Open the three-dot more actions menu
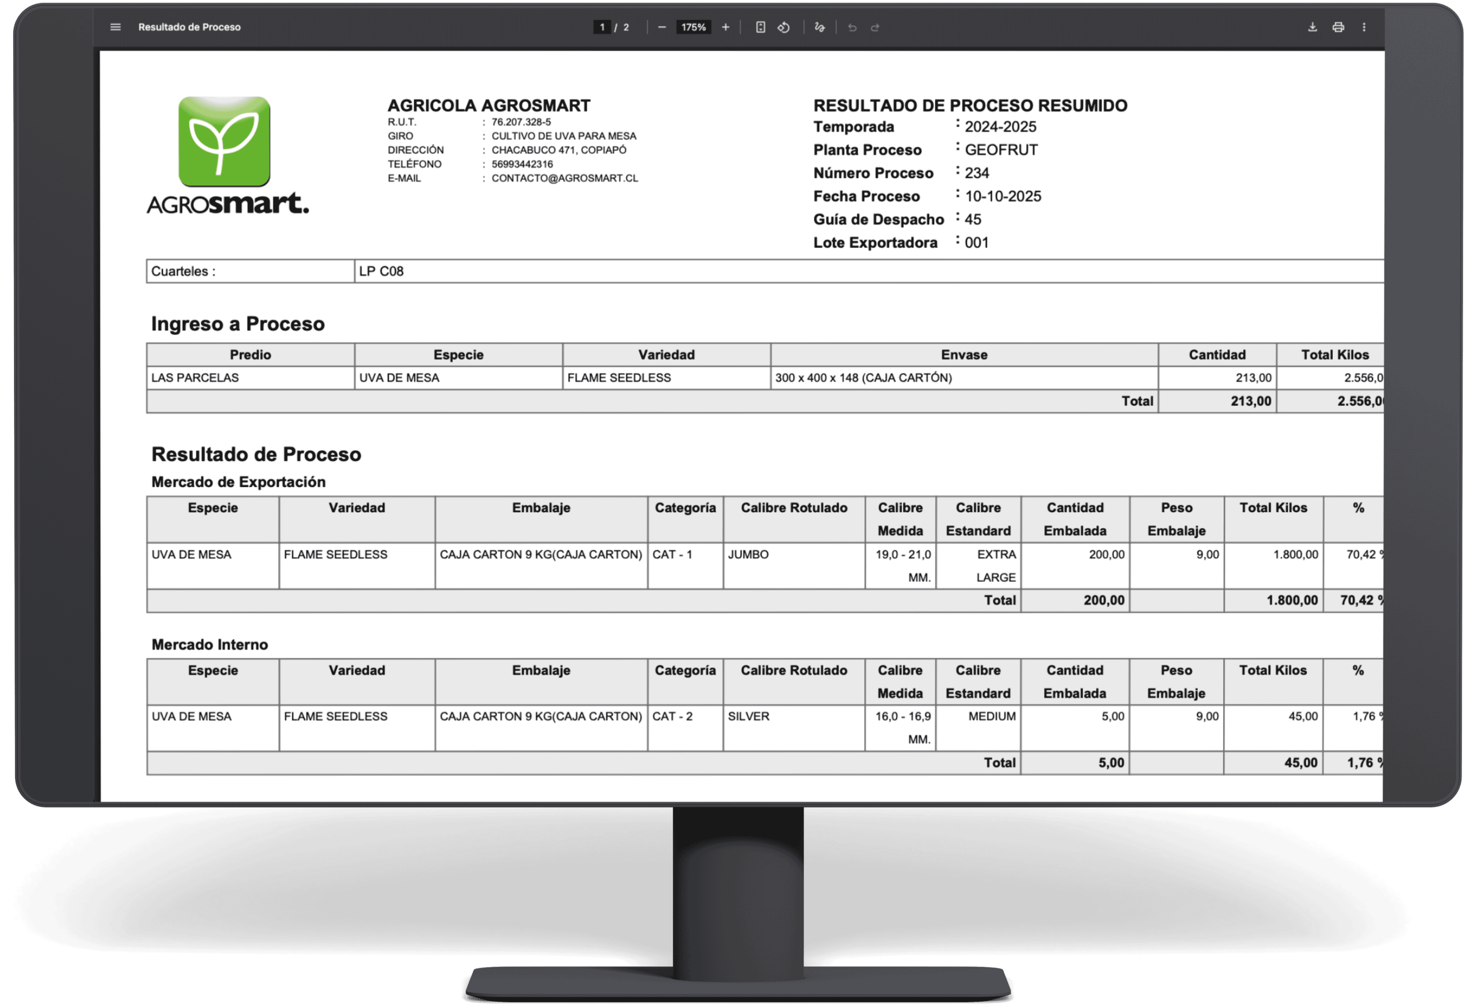 point(1364,27)
